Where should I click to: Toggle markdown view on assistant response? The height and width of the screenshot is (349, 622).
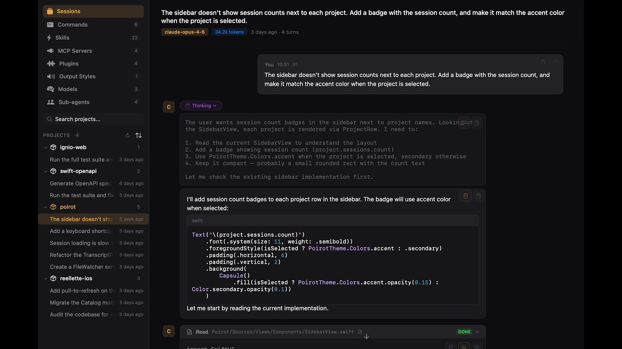[x=466, y=196]
